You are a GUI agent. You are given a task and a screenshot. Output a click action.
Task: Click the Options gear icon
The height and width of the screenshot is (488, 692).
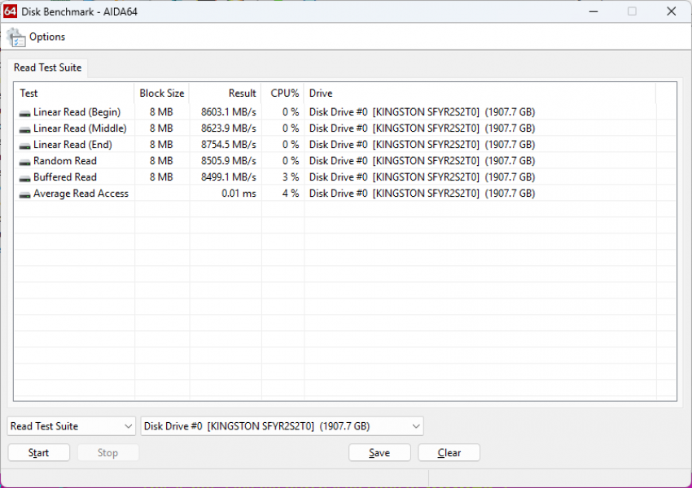(x=16, y=37)
